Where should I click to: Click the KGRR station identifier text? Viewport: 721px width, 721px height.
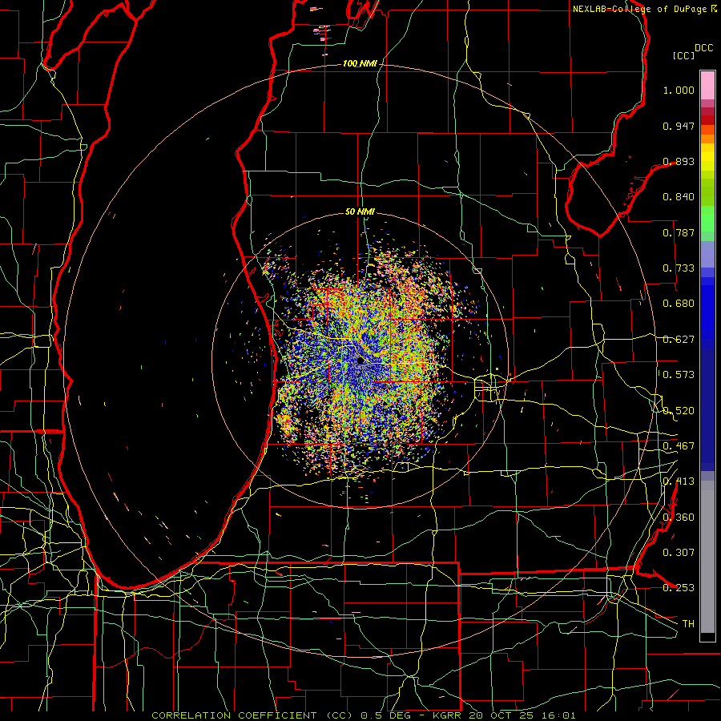pyautogui.click(x=448, y=715)
